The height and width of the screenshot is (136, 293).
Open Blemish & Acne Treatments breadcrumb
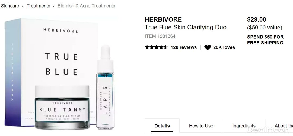coord(86,6)
